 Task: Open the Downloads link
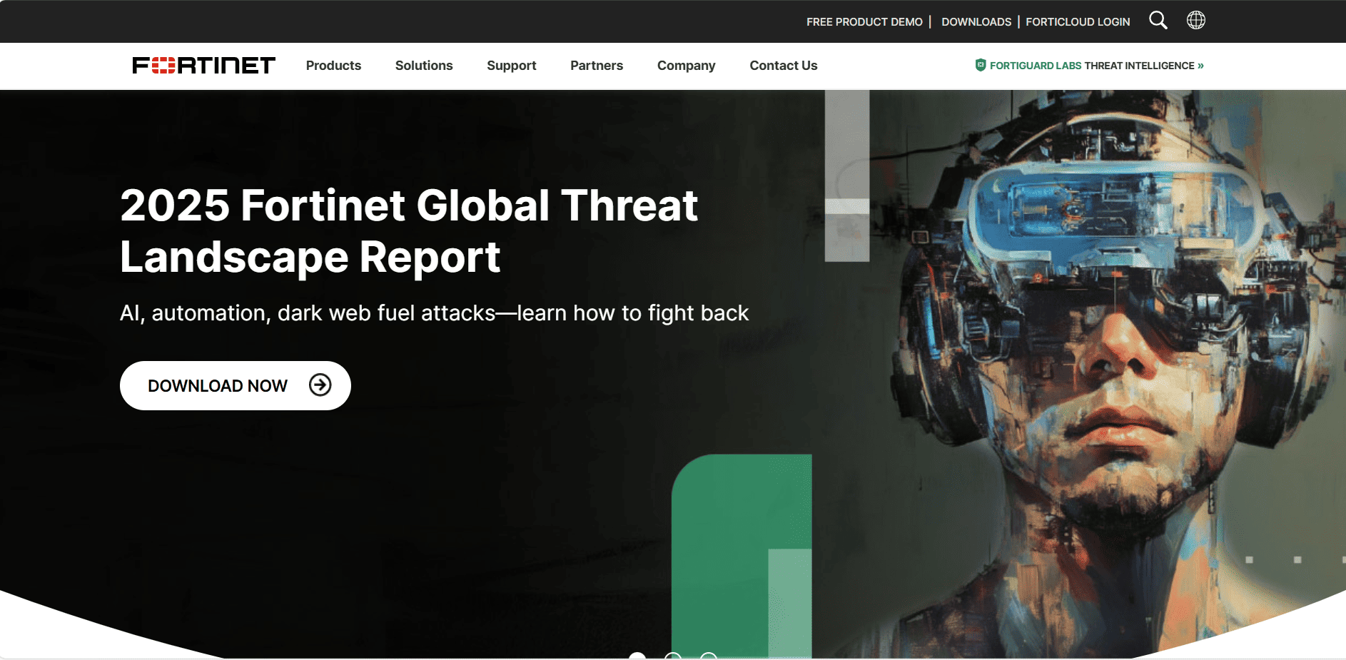coord(976,22)
